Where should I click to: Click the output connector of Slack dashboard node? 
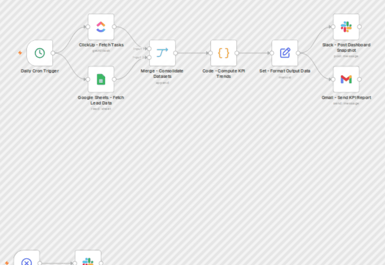click(360, 27)
